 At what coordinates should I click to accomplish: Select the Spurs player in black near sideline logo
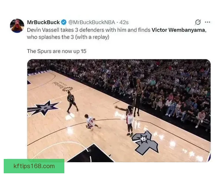(x=72, y=102)
